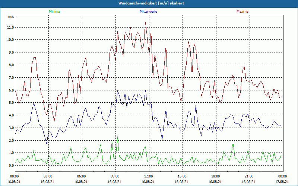Click the 15:00 time axis label

pos(183,176)
